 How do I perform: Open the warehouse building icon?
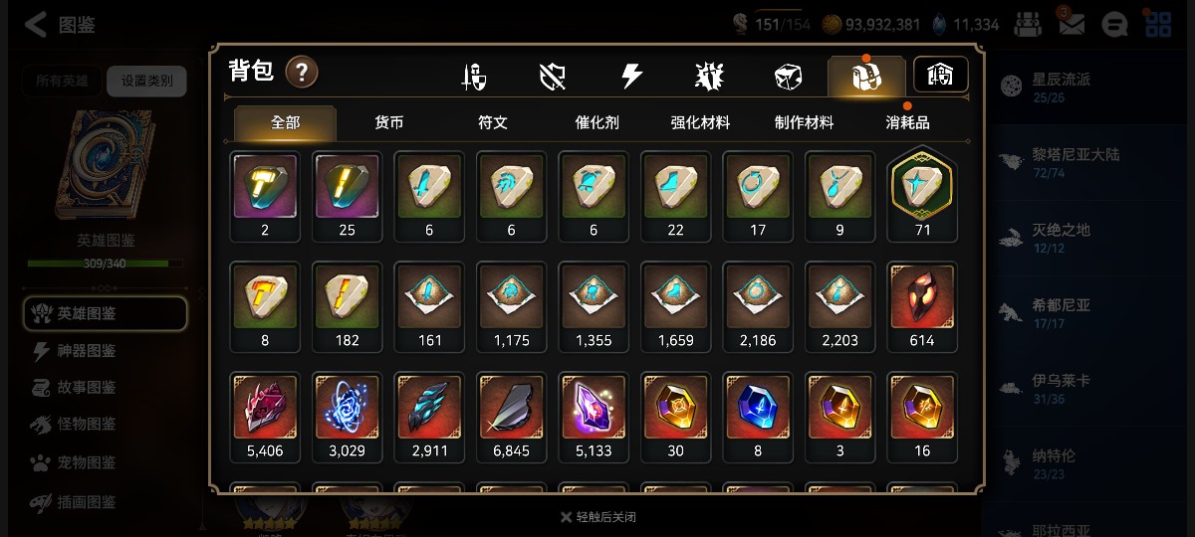click(941, 75)
